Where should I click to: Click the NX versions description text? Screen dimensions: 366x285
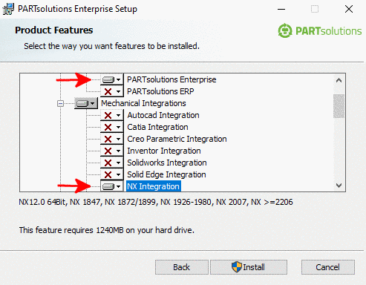[156, 202]
